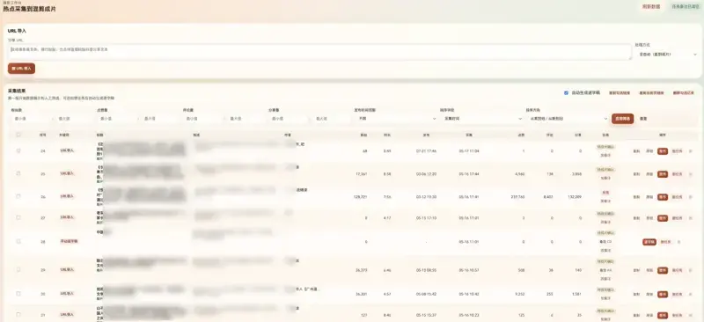
Task: Click the 删除勾选记录 link above the table
Action: pos(684,93)
